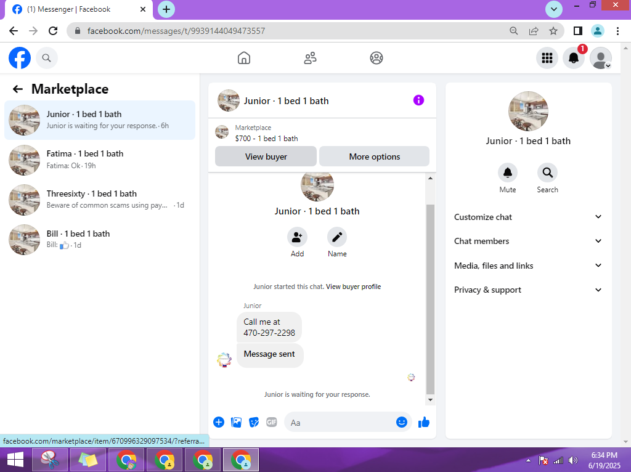Open the View buyer profile link
Screen dimensions: 631x472
tap(353, 287)
